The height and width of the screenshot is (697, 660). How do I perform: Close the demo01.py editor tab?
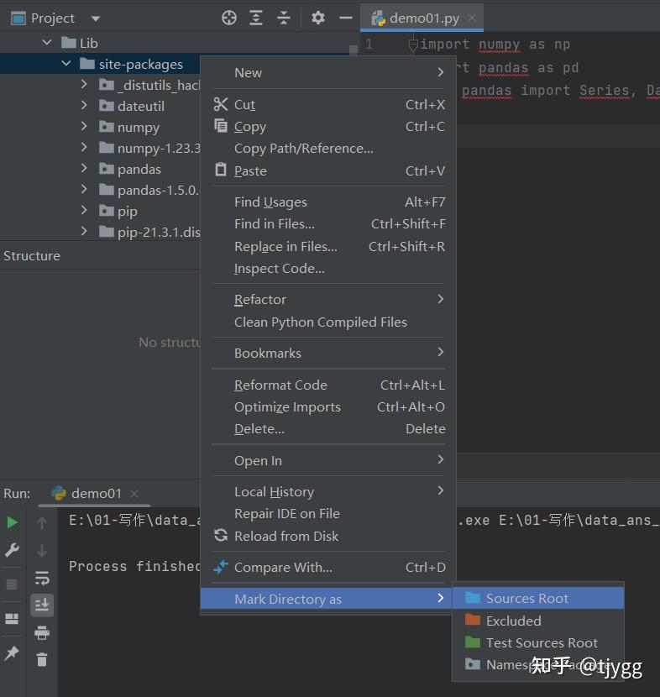pyautogui.click(x=472, y=18)
